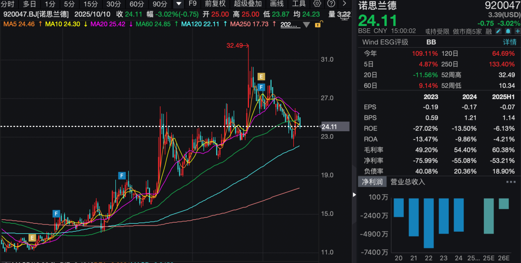Set a price alert with bell icon
The width and height of the screenshot is (521, 263).
[x=508, y=31]
